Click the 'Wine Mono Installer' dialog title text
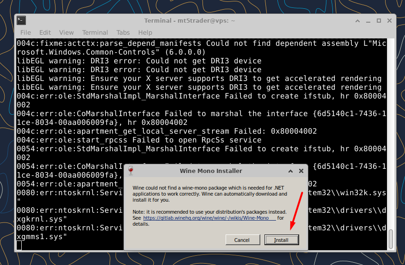405x265 pixels. click(211, 171)
